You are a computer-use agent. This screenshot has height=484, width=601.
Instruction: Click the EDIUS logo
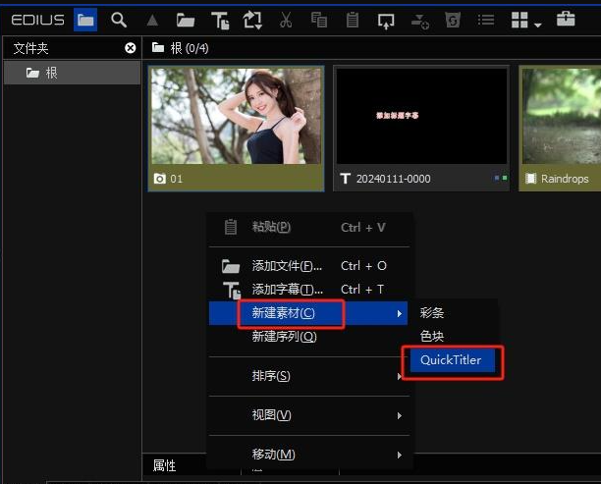pyautogui.click(x=37, y=20)
